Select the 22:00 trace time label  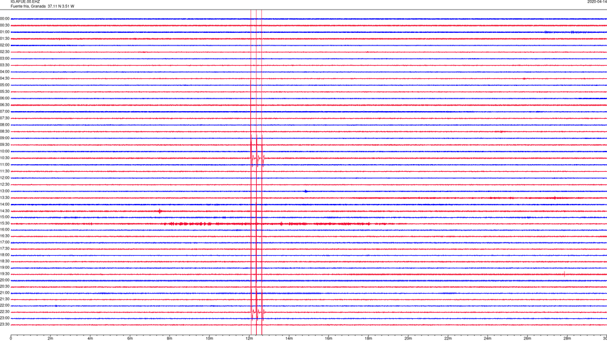point(4,306)
